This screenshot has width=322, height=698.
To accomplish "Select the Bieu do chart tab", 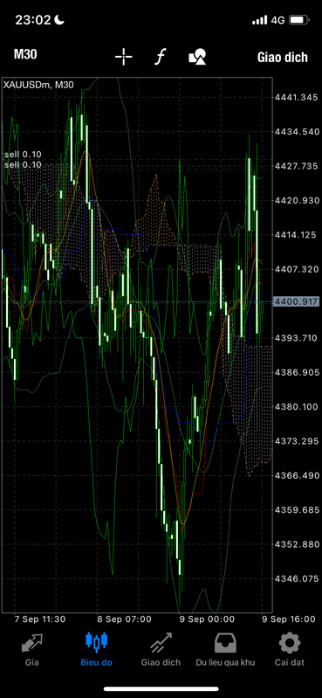I will click(x=96, y=649).
